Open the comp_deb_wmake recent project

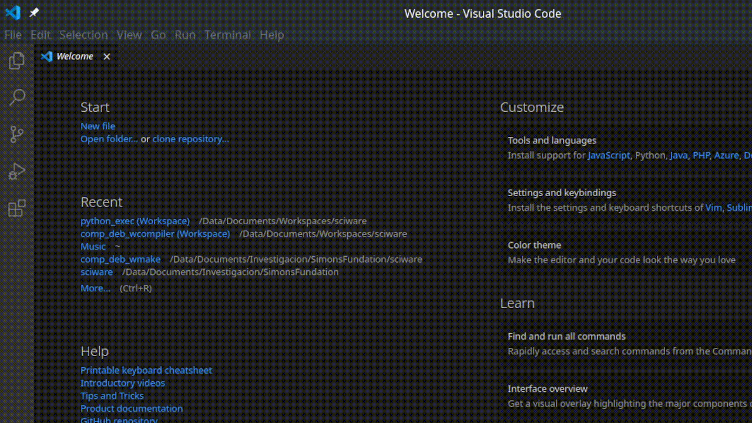pos(120,259)
